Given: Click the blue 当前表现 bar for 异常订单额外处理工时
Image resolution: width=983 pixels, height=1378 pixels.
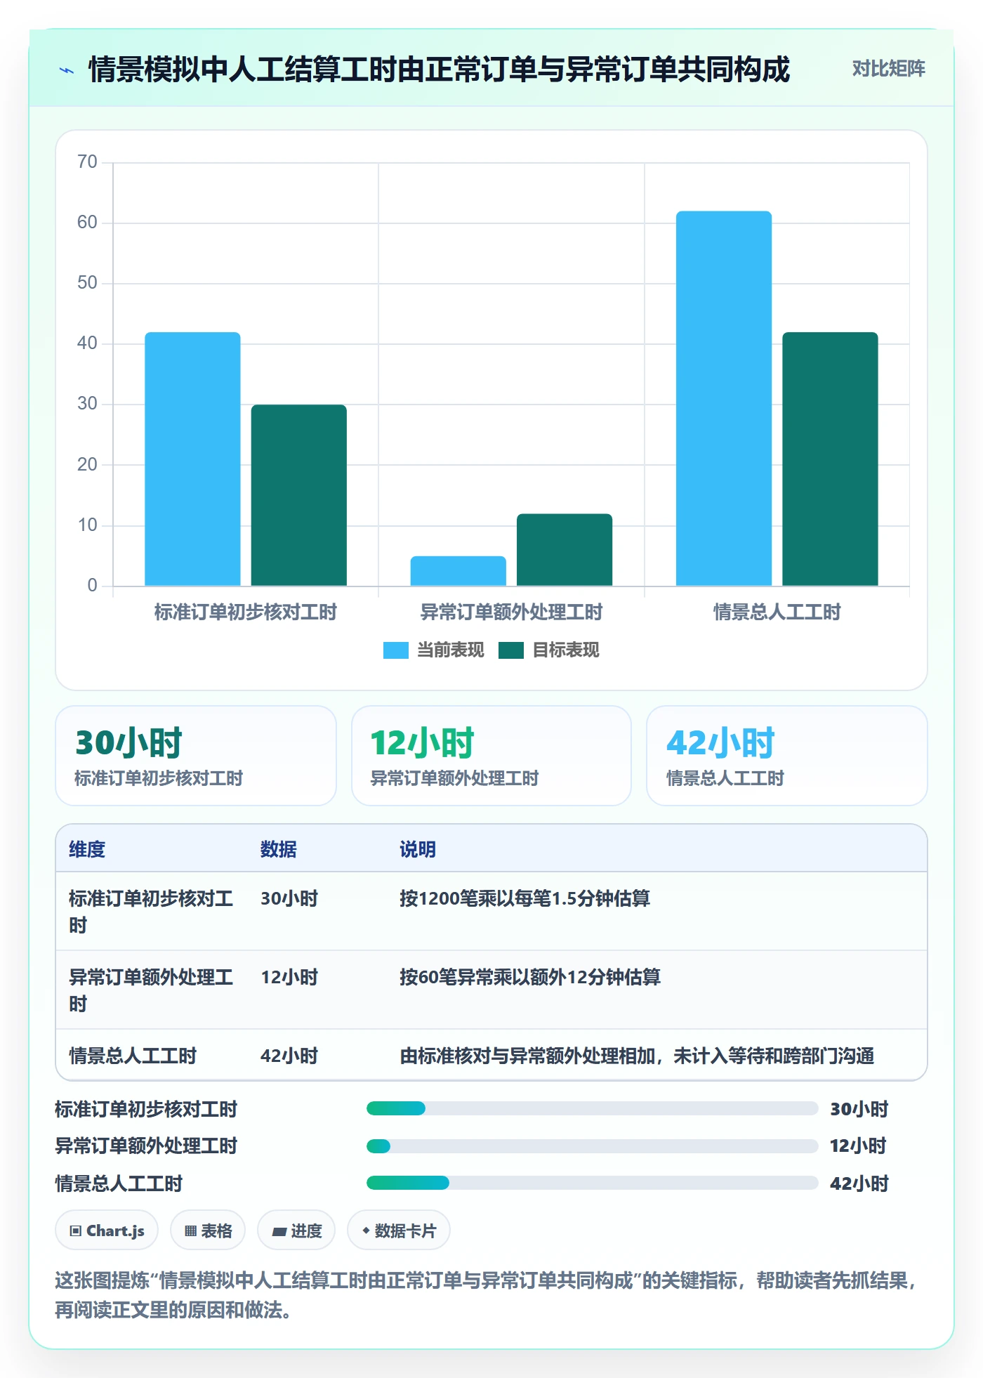Looking at the screenshot, I should click(458, 571).
